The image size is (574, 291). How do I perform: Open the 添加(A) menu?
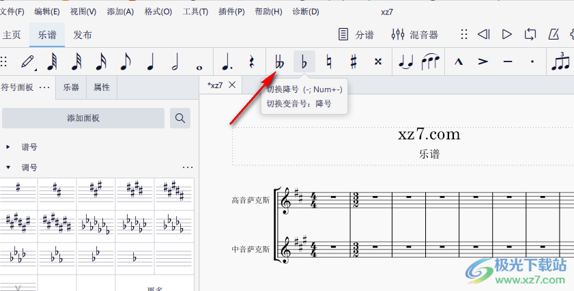[x=120, y=12]
